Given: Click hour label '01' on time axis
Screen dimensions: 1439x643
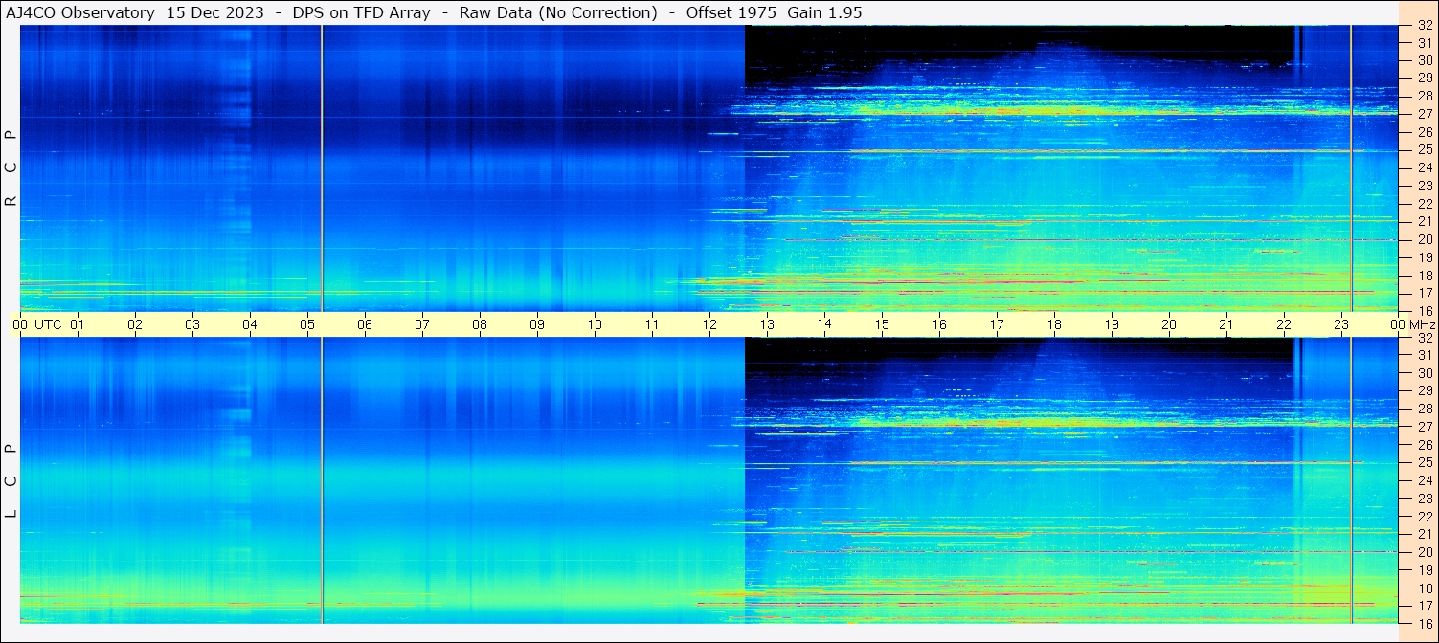Looking at the screenshot, I should tap(78, 324).
